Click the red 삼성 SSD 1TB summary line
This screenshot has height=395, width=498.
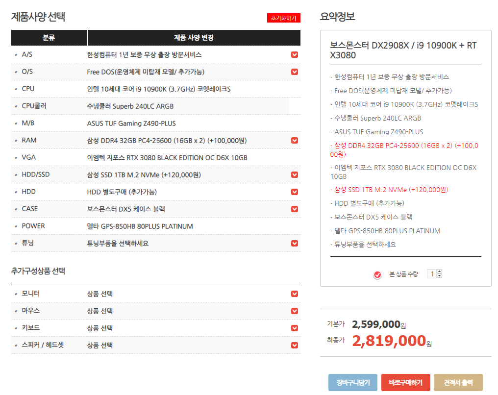point(389,190)
